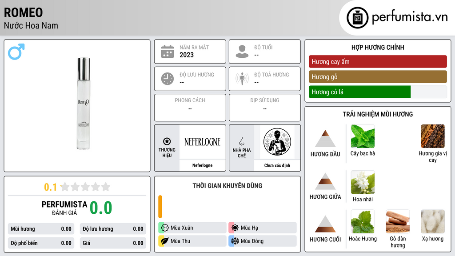
Task: Click the yellow 0.1 rating number
Action: point(50,187)
